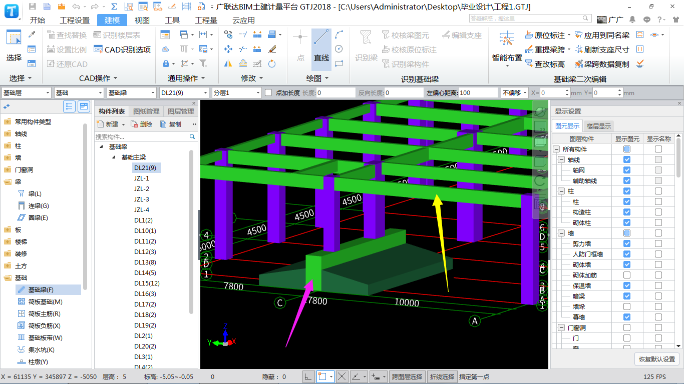The image size is (684, 384).
Task: Toggle the 点加长度 checkbox
Action: coord(268,92)
